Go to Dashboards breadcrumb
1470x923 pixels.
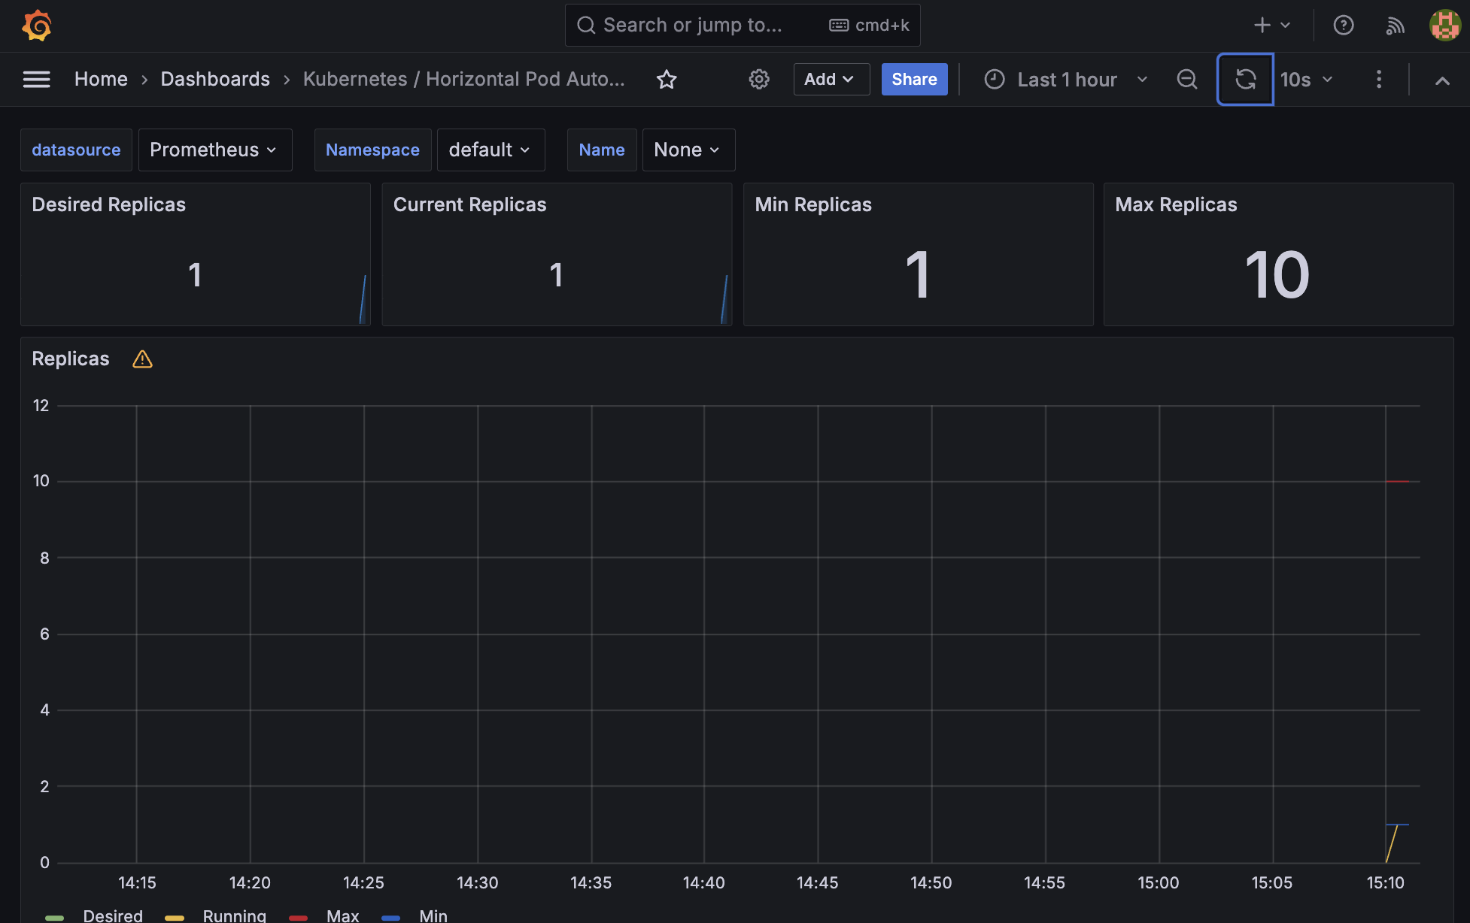click(x=214, y=79)
